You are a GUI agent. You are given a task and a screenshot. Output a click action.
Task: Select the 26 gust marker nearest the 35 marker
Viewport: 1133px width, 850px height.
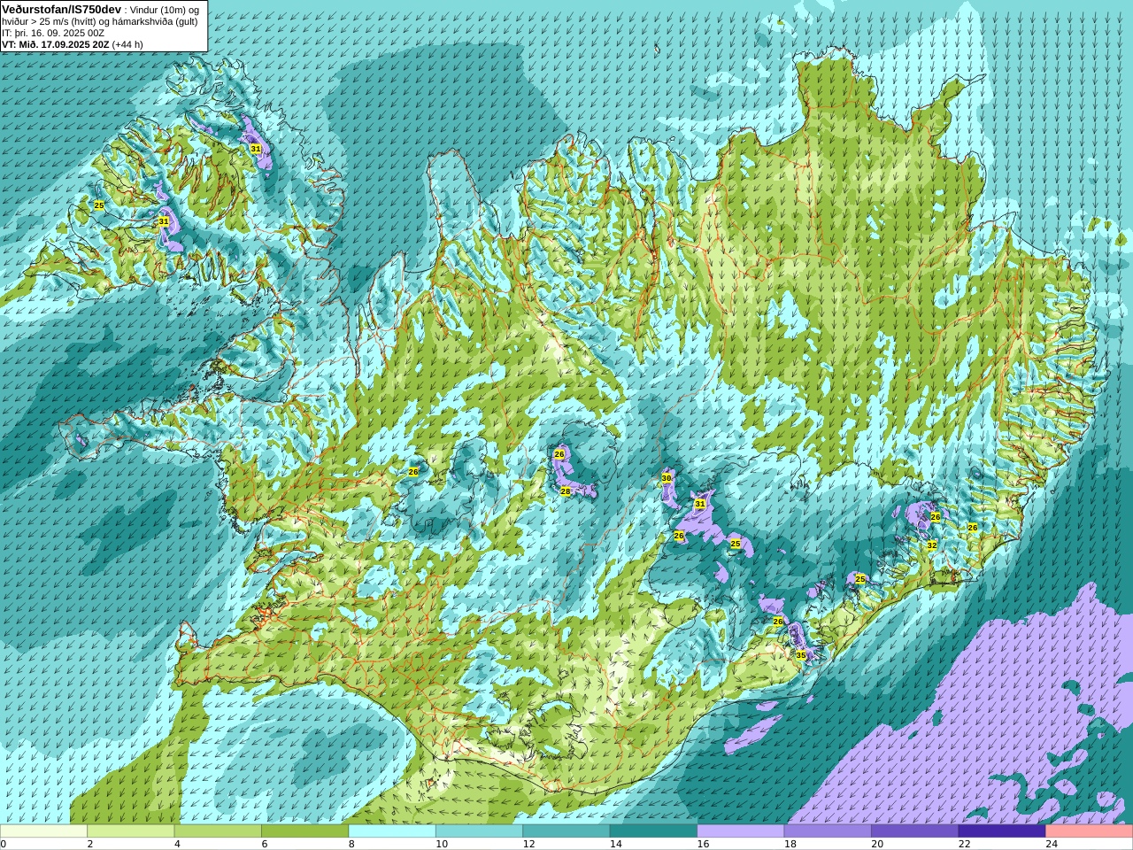(x=778, y=622)
